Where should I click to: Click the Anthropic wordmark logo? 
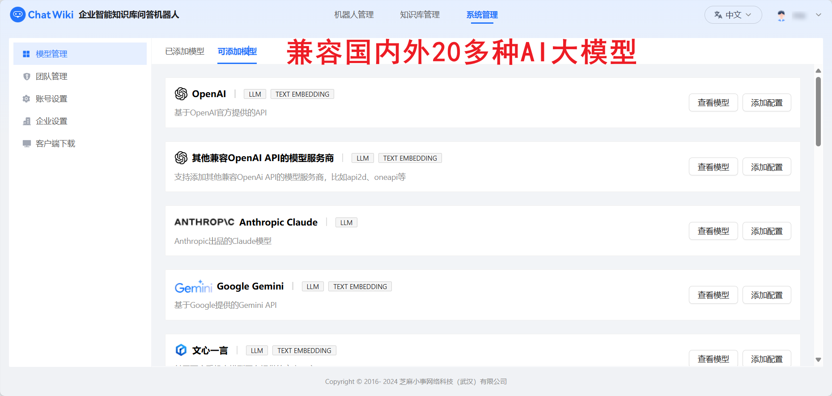204,222
